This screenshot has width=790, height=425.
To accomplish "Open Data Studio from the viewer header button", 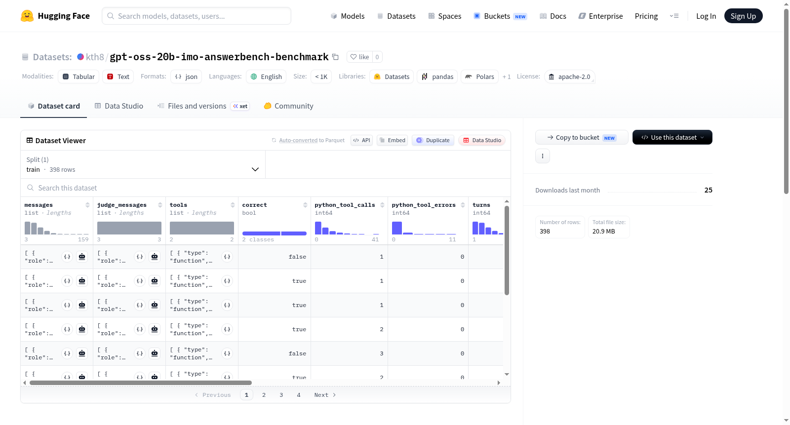I will [x=482, y=140].
